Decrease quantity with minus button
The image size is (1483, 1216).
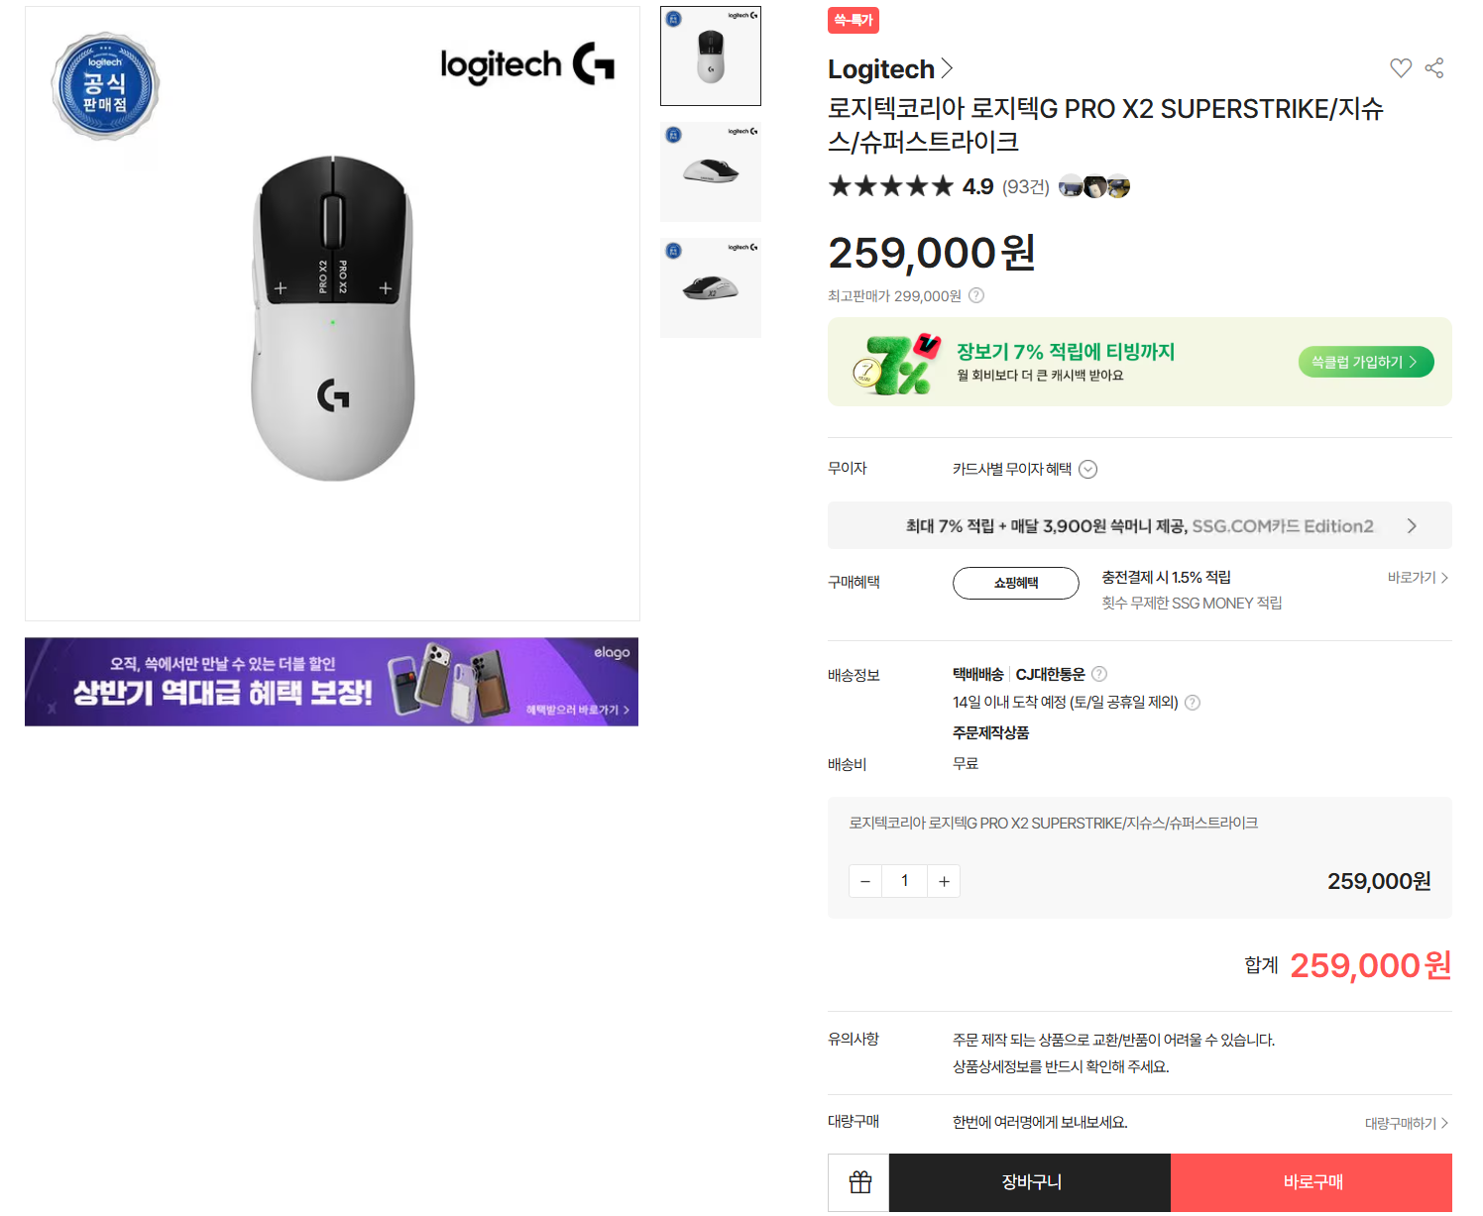[x=865, y=881]
